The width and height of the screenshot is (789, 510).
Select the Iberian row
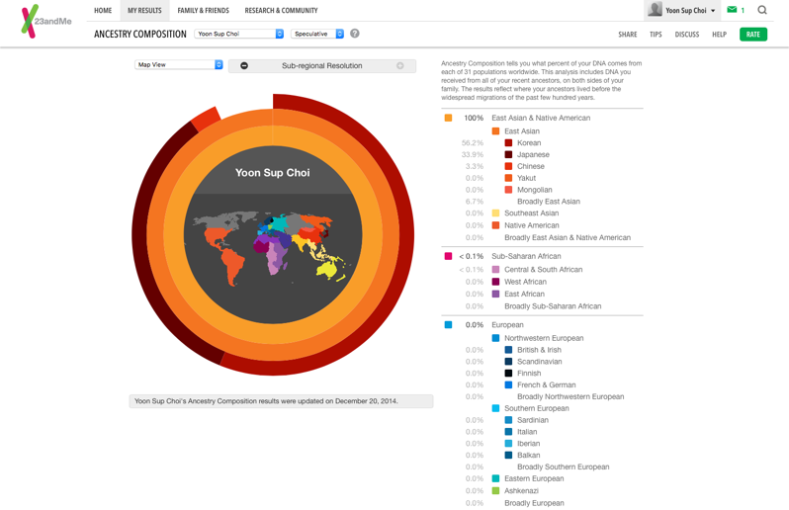502,443
